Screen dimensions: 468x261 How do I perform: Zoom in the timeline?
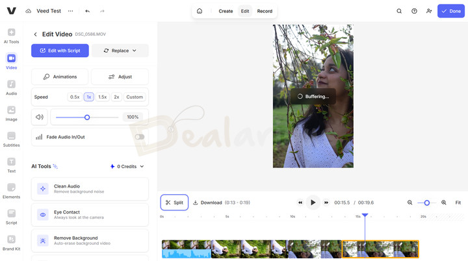tap(444, 203)
